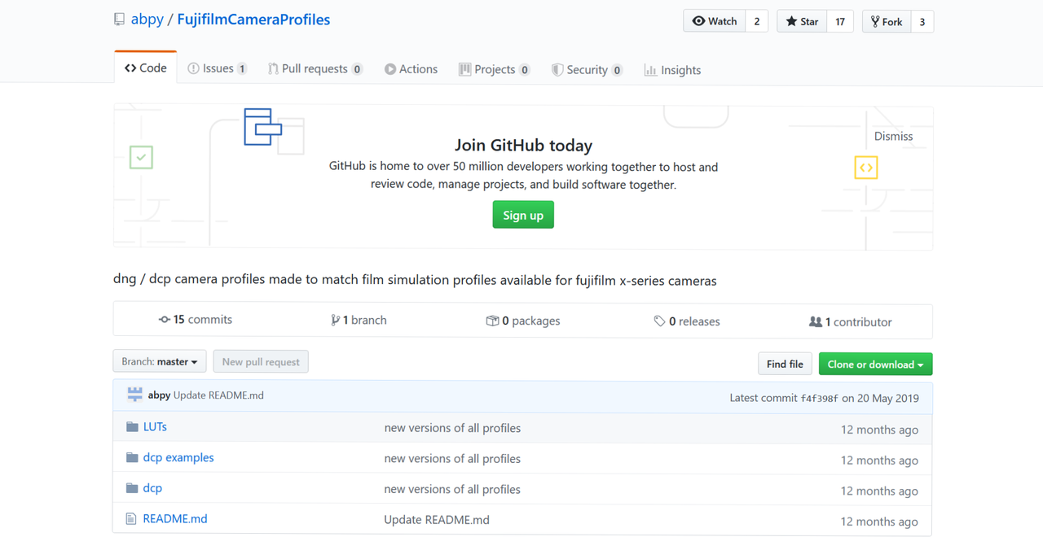The image size is (1043, 537).
Task: Fork the repository
Action: point(886,22)
